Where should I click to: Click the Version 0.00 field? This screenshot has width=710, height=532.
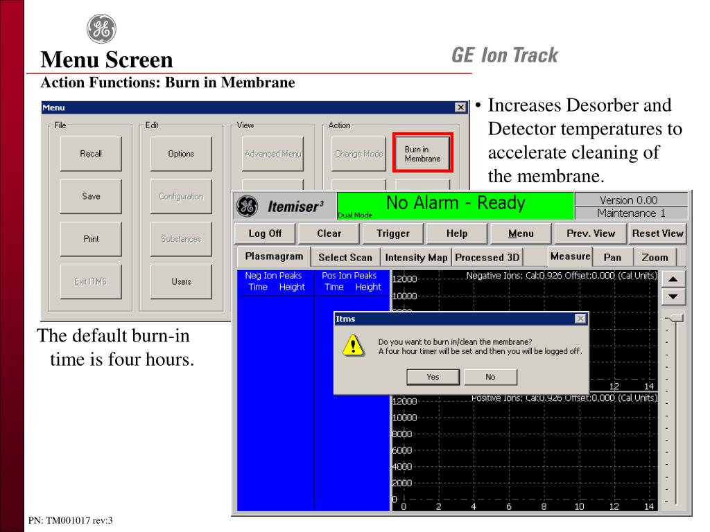pyautogui.click(x=631, y=200)
